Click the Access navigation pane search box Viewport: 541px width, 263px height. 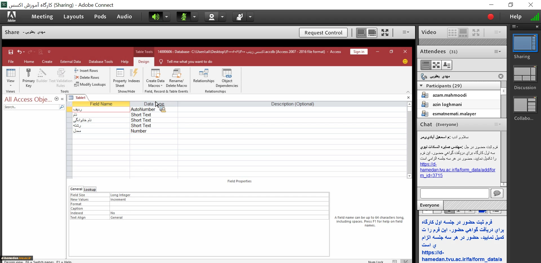(32, 107)
